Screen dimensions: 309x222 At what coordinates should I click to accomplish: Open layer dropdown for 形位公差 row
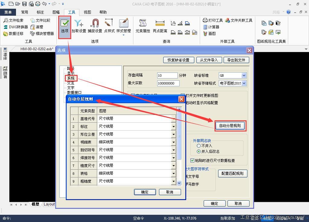tap(174, 134)
